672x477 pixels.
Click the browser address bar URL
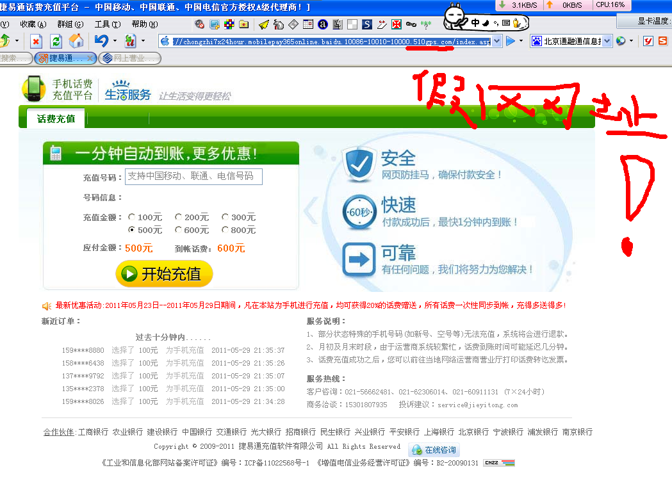point(331,42)
